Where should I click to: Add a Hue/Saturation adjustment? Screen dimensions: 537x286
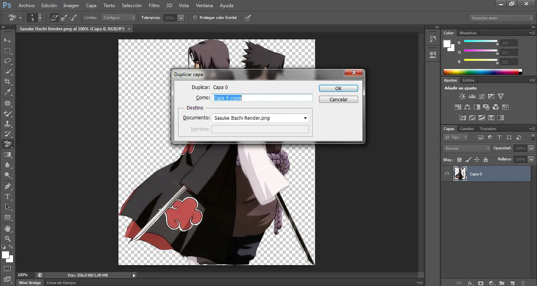(x=458, y=107)
